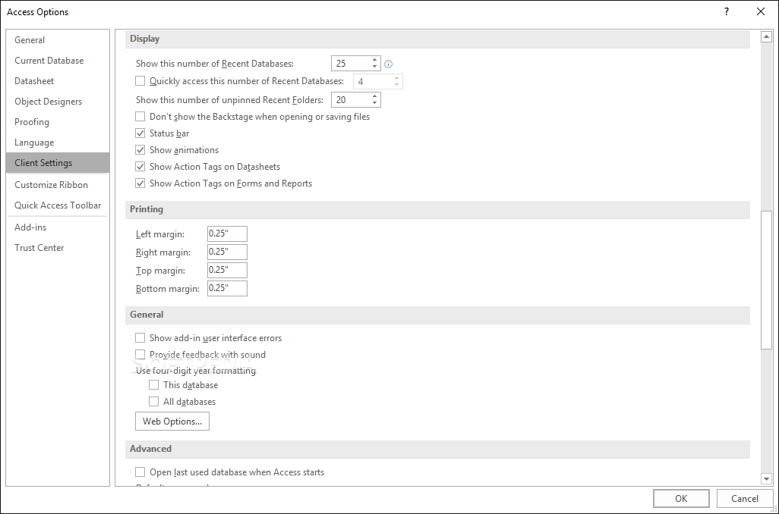Click the Left margin input field

(x=227, y=234)
